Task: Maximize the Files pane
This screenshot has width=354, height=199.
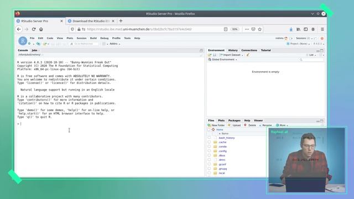Action: pyautogui.click(x=322, y=121)
